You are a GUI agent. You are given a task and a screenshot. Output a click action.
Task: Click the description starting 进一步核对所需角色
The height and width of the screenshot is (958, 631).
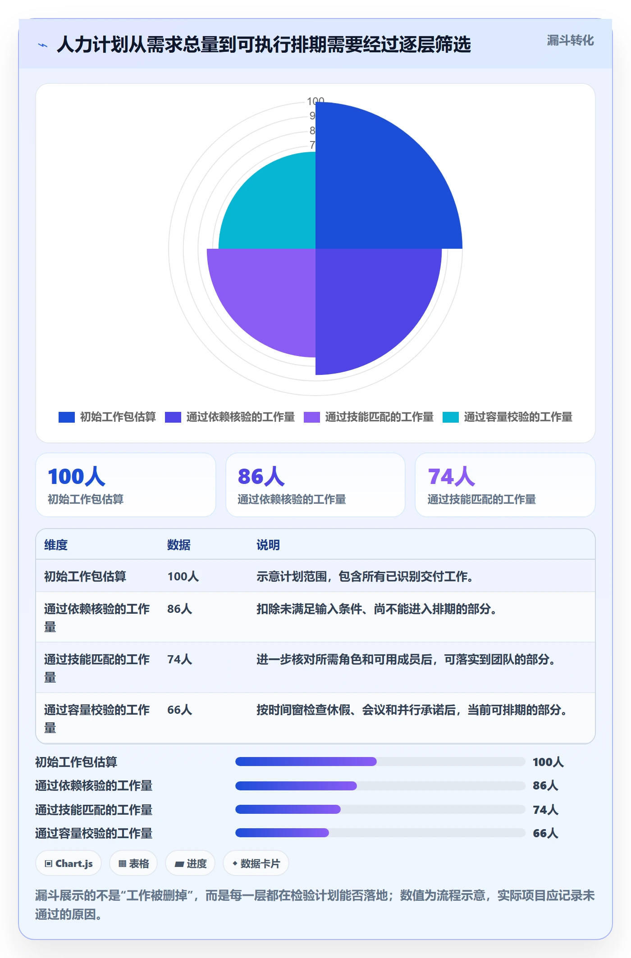pos(406,659)
